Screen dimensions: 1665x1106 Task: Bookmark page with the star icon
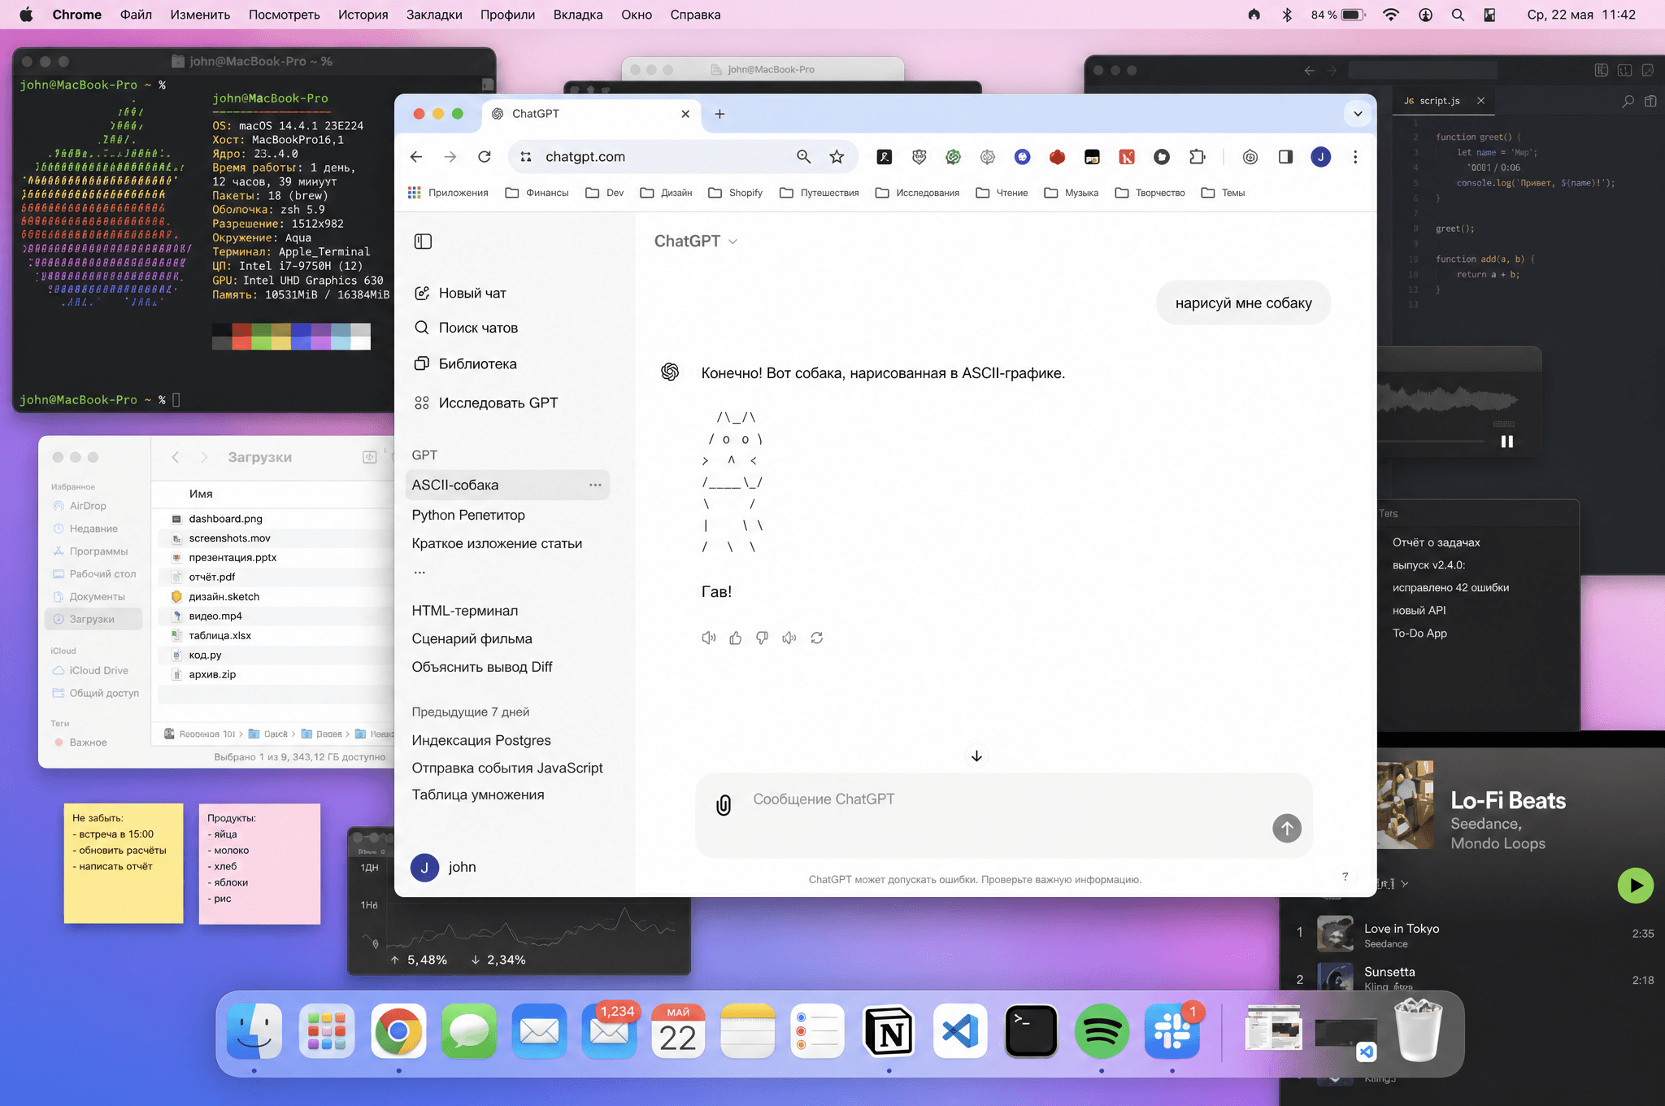tap(837, 157)
